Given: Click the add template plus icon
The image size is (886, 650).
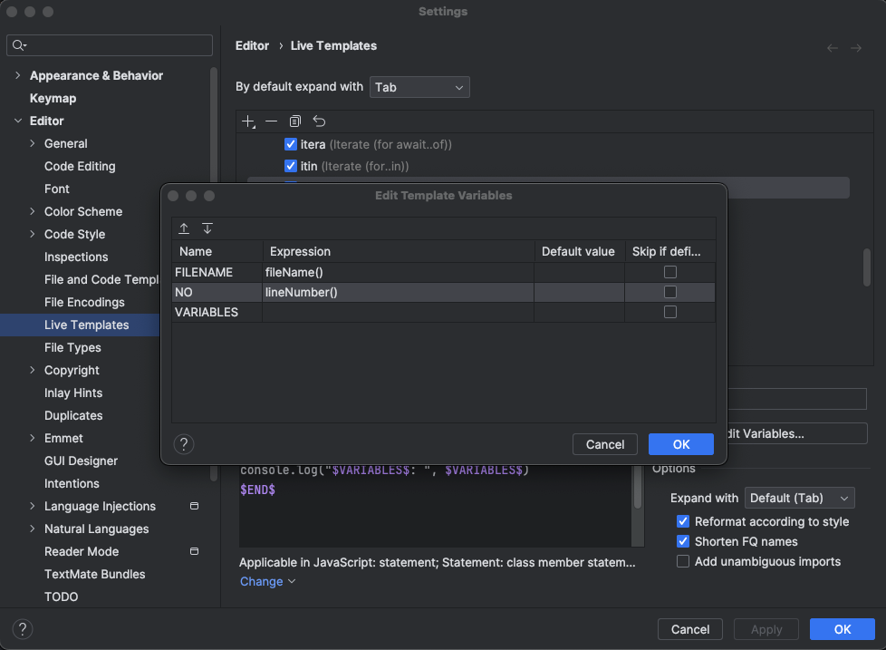Looking at the screenshot, I should tap(248, 121).
